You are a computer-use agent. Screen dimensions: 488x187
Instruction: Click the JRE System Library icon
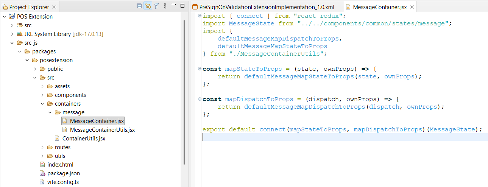click(x=19, y=34)
